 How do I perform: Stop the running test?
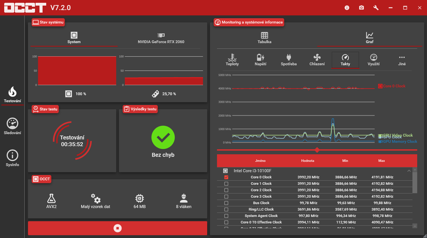118,228
